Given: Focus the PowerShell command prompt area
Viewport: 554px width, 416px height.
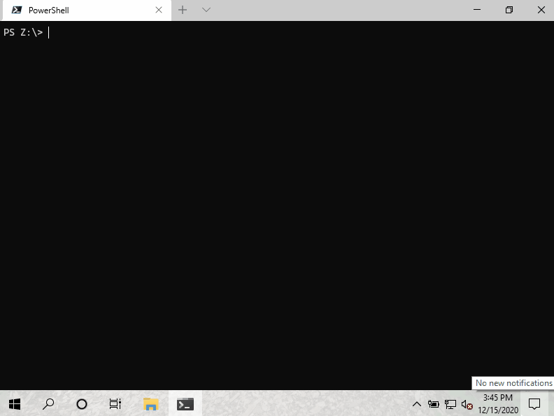Looking at the screenshot, I should (x=277, y=203).
